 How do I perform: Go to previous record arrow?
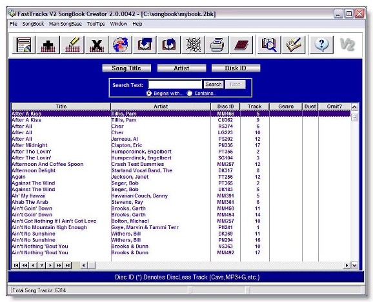point(33,265)
